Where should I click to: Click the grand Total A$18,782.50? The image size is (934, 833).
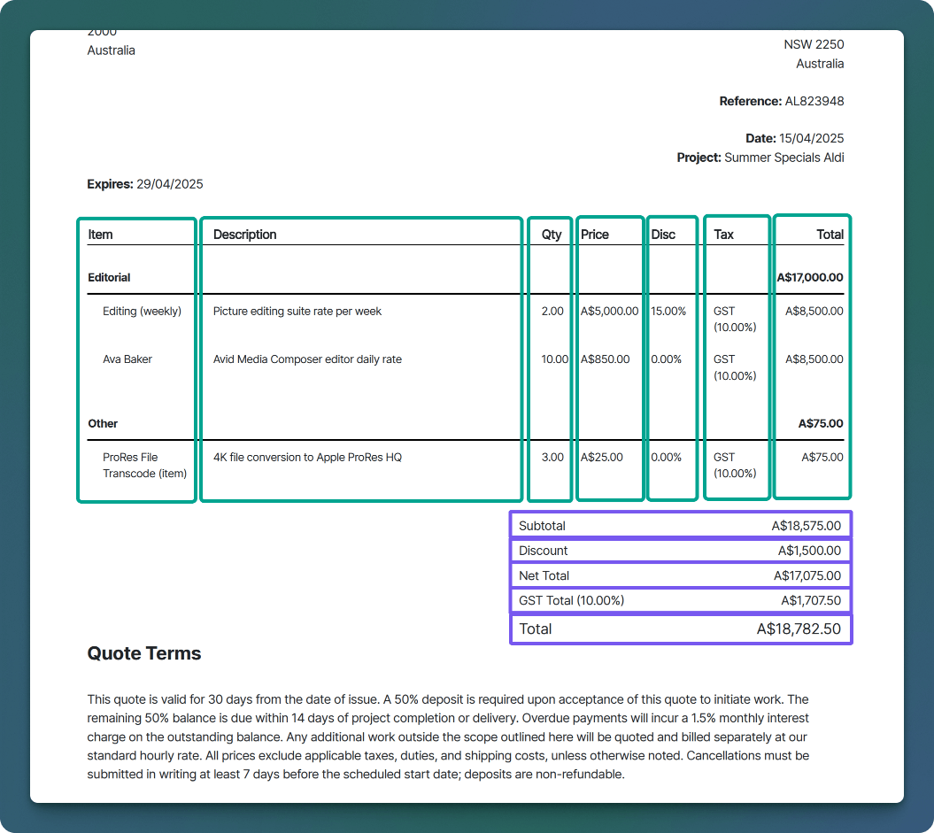pyautogui.click(x=799, y=629)
